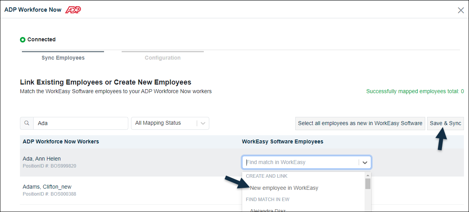Close the ADP Workforce Now dialog

coord(461,10)
